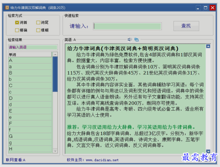Screen dimensions: 220x167
Task: Select lowercase 'f' in word list
Action: tap(30, 130)
